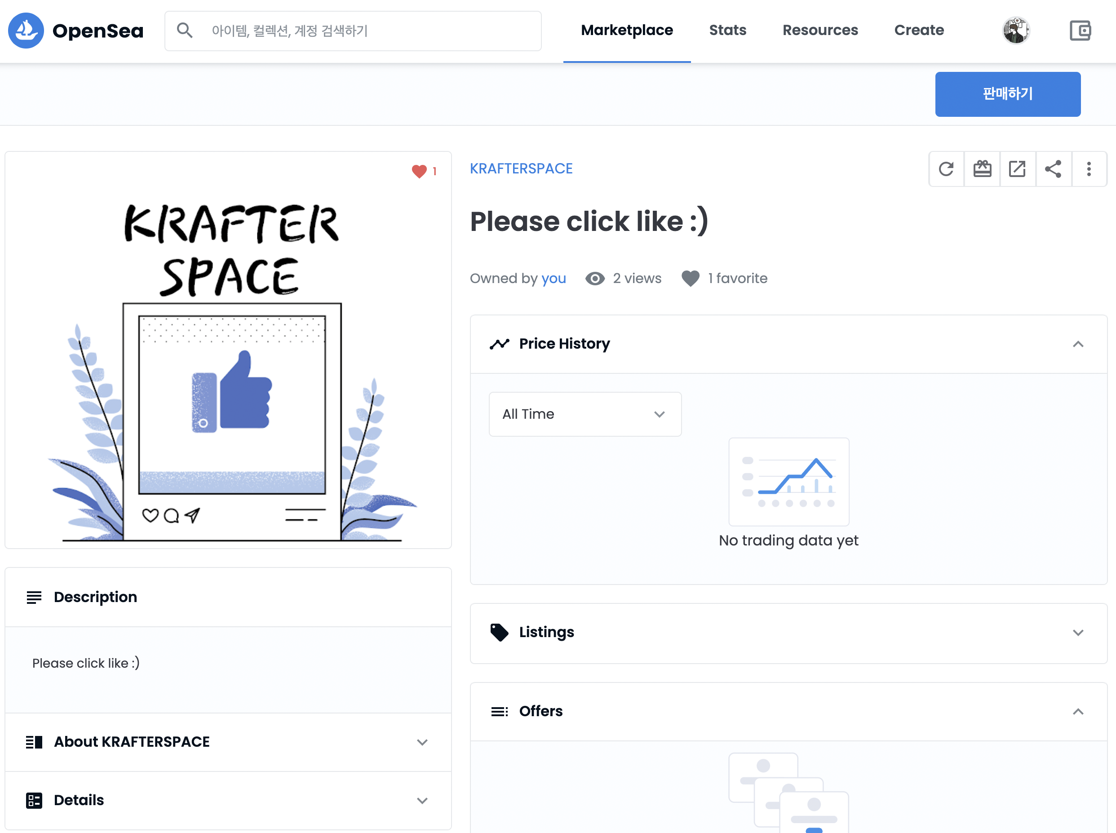Image resolution: width=1116 pixels, height=833 pixels.
Task: Expand the Listings section
Action: tap(788, 633)
